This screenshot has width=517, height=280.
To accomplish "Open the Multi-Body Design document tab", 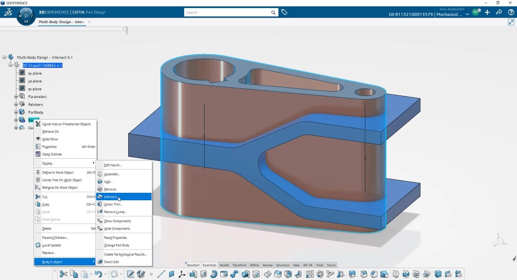I will coord(61,22).
